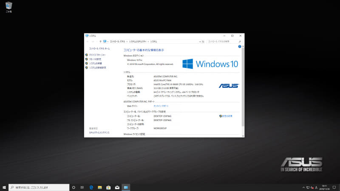Click the Microsoft Corporation copyright line
Image resolution: width=340 pixels, height=191 pixels.
pyautogui.click(x=150, y=64)
